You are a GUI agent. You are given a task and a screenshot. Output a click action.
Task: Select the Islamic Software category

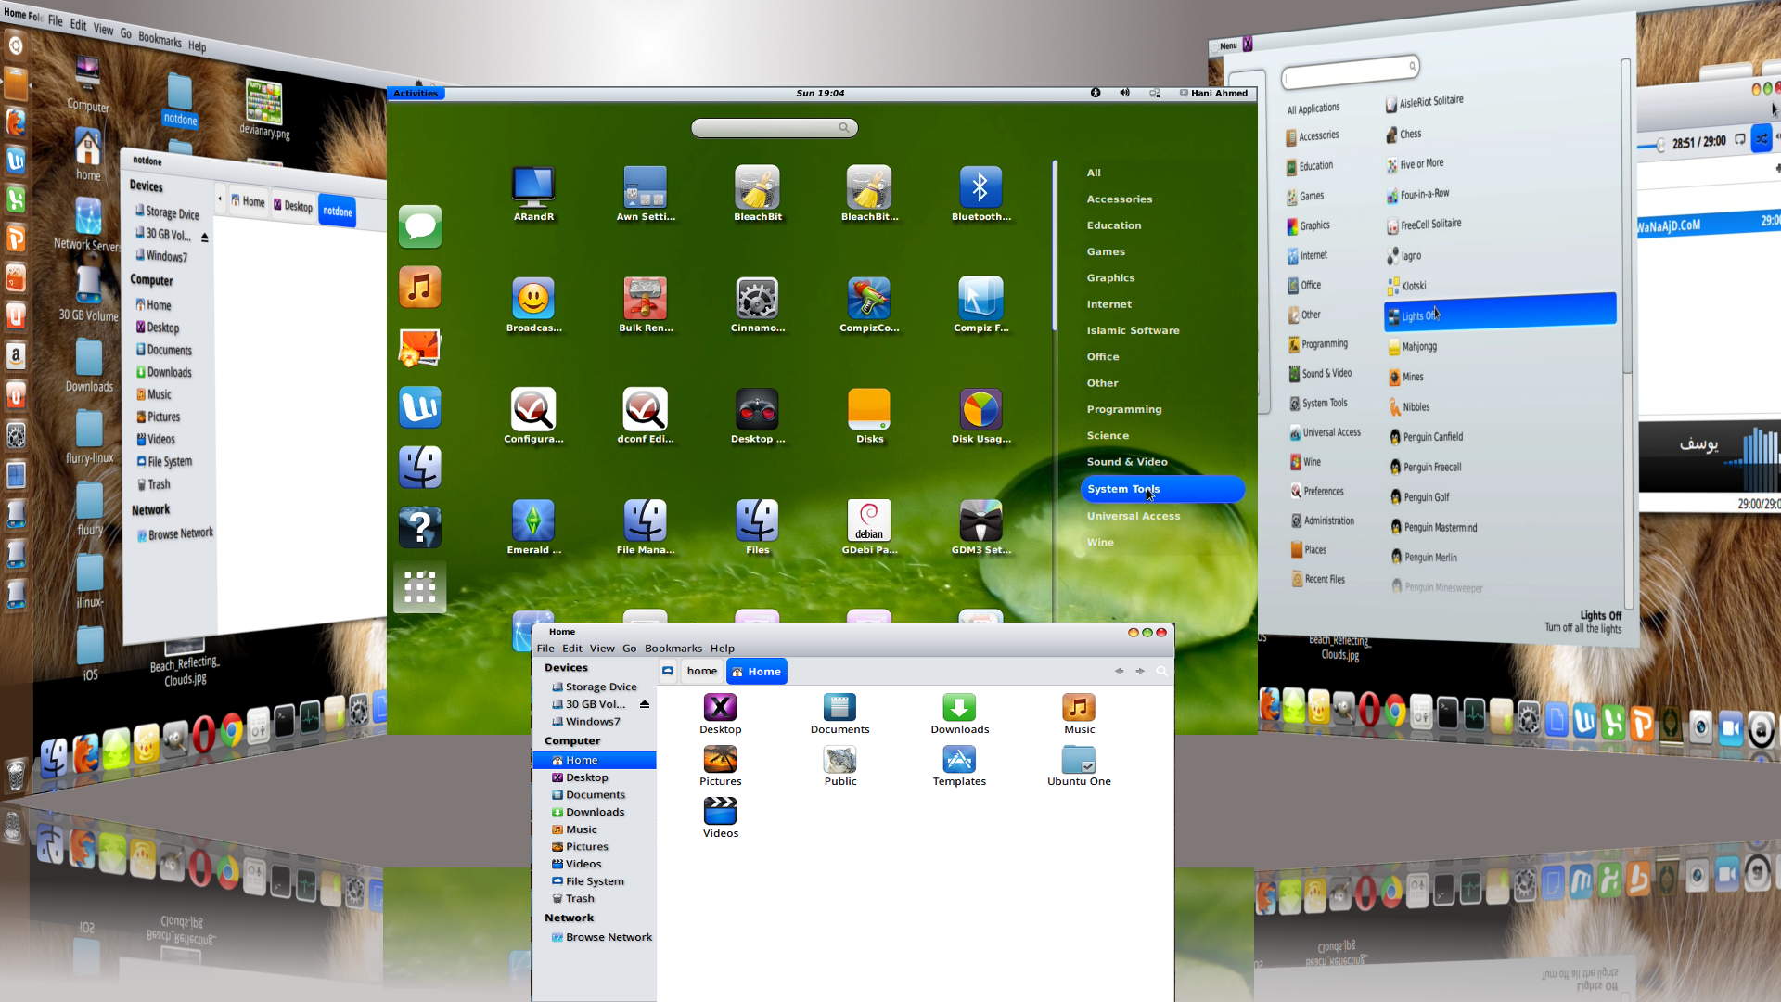[x=1134, y=330]
